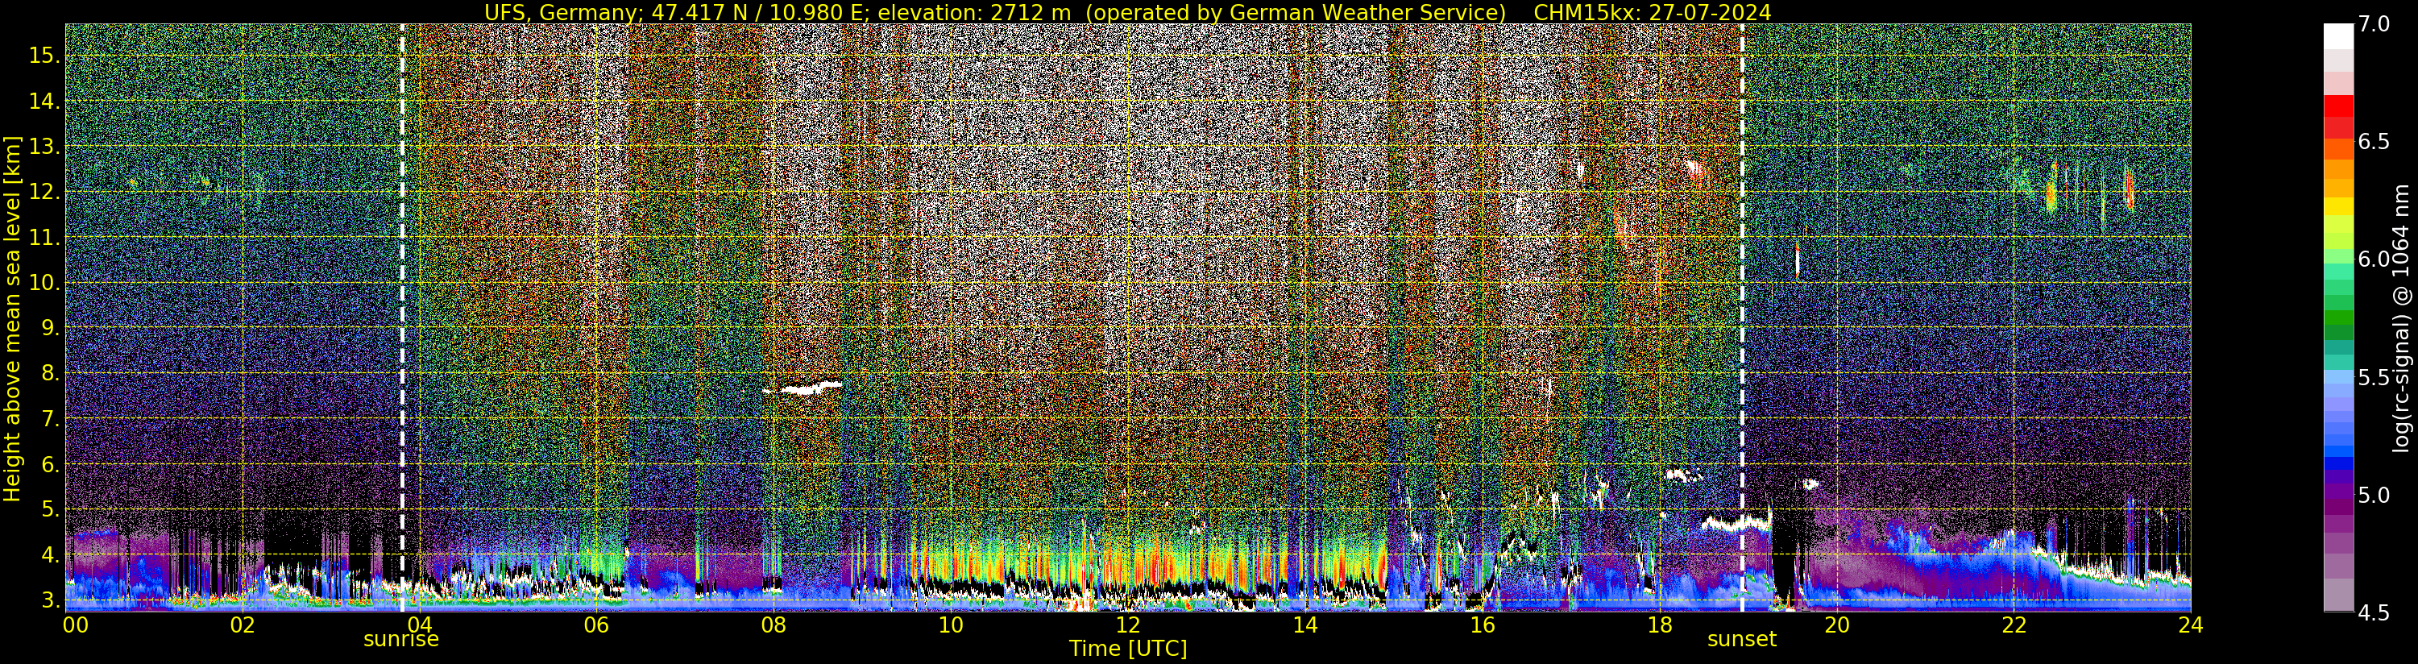This screenshot has height=664, width=2418.
Task: Select the white dashed sunrise marker line
Action: (x=402, y=317)
